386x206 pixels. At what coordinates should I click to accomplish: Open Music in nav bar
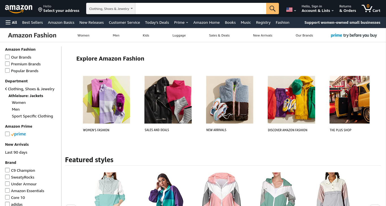(x=246, y=22)
